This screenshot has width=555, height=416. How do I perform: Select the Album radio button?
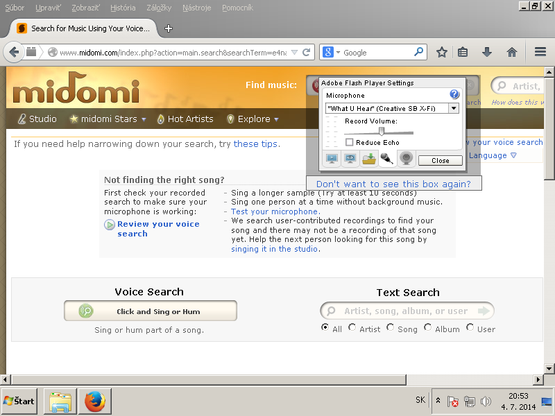pos(427,327)
